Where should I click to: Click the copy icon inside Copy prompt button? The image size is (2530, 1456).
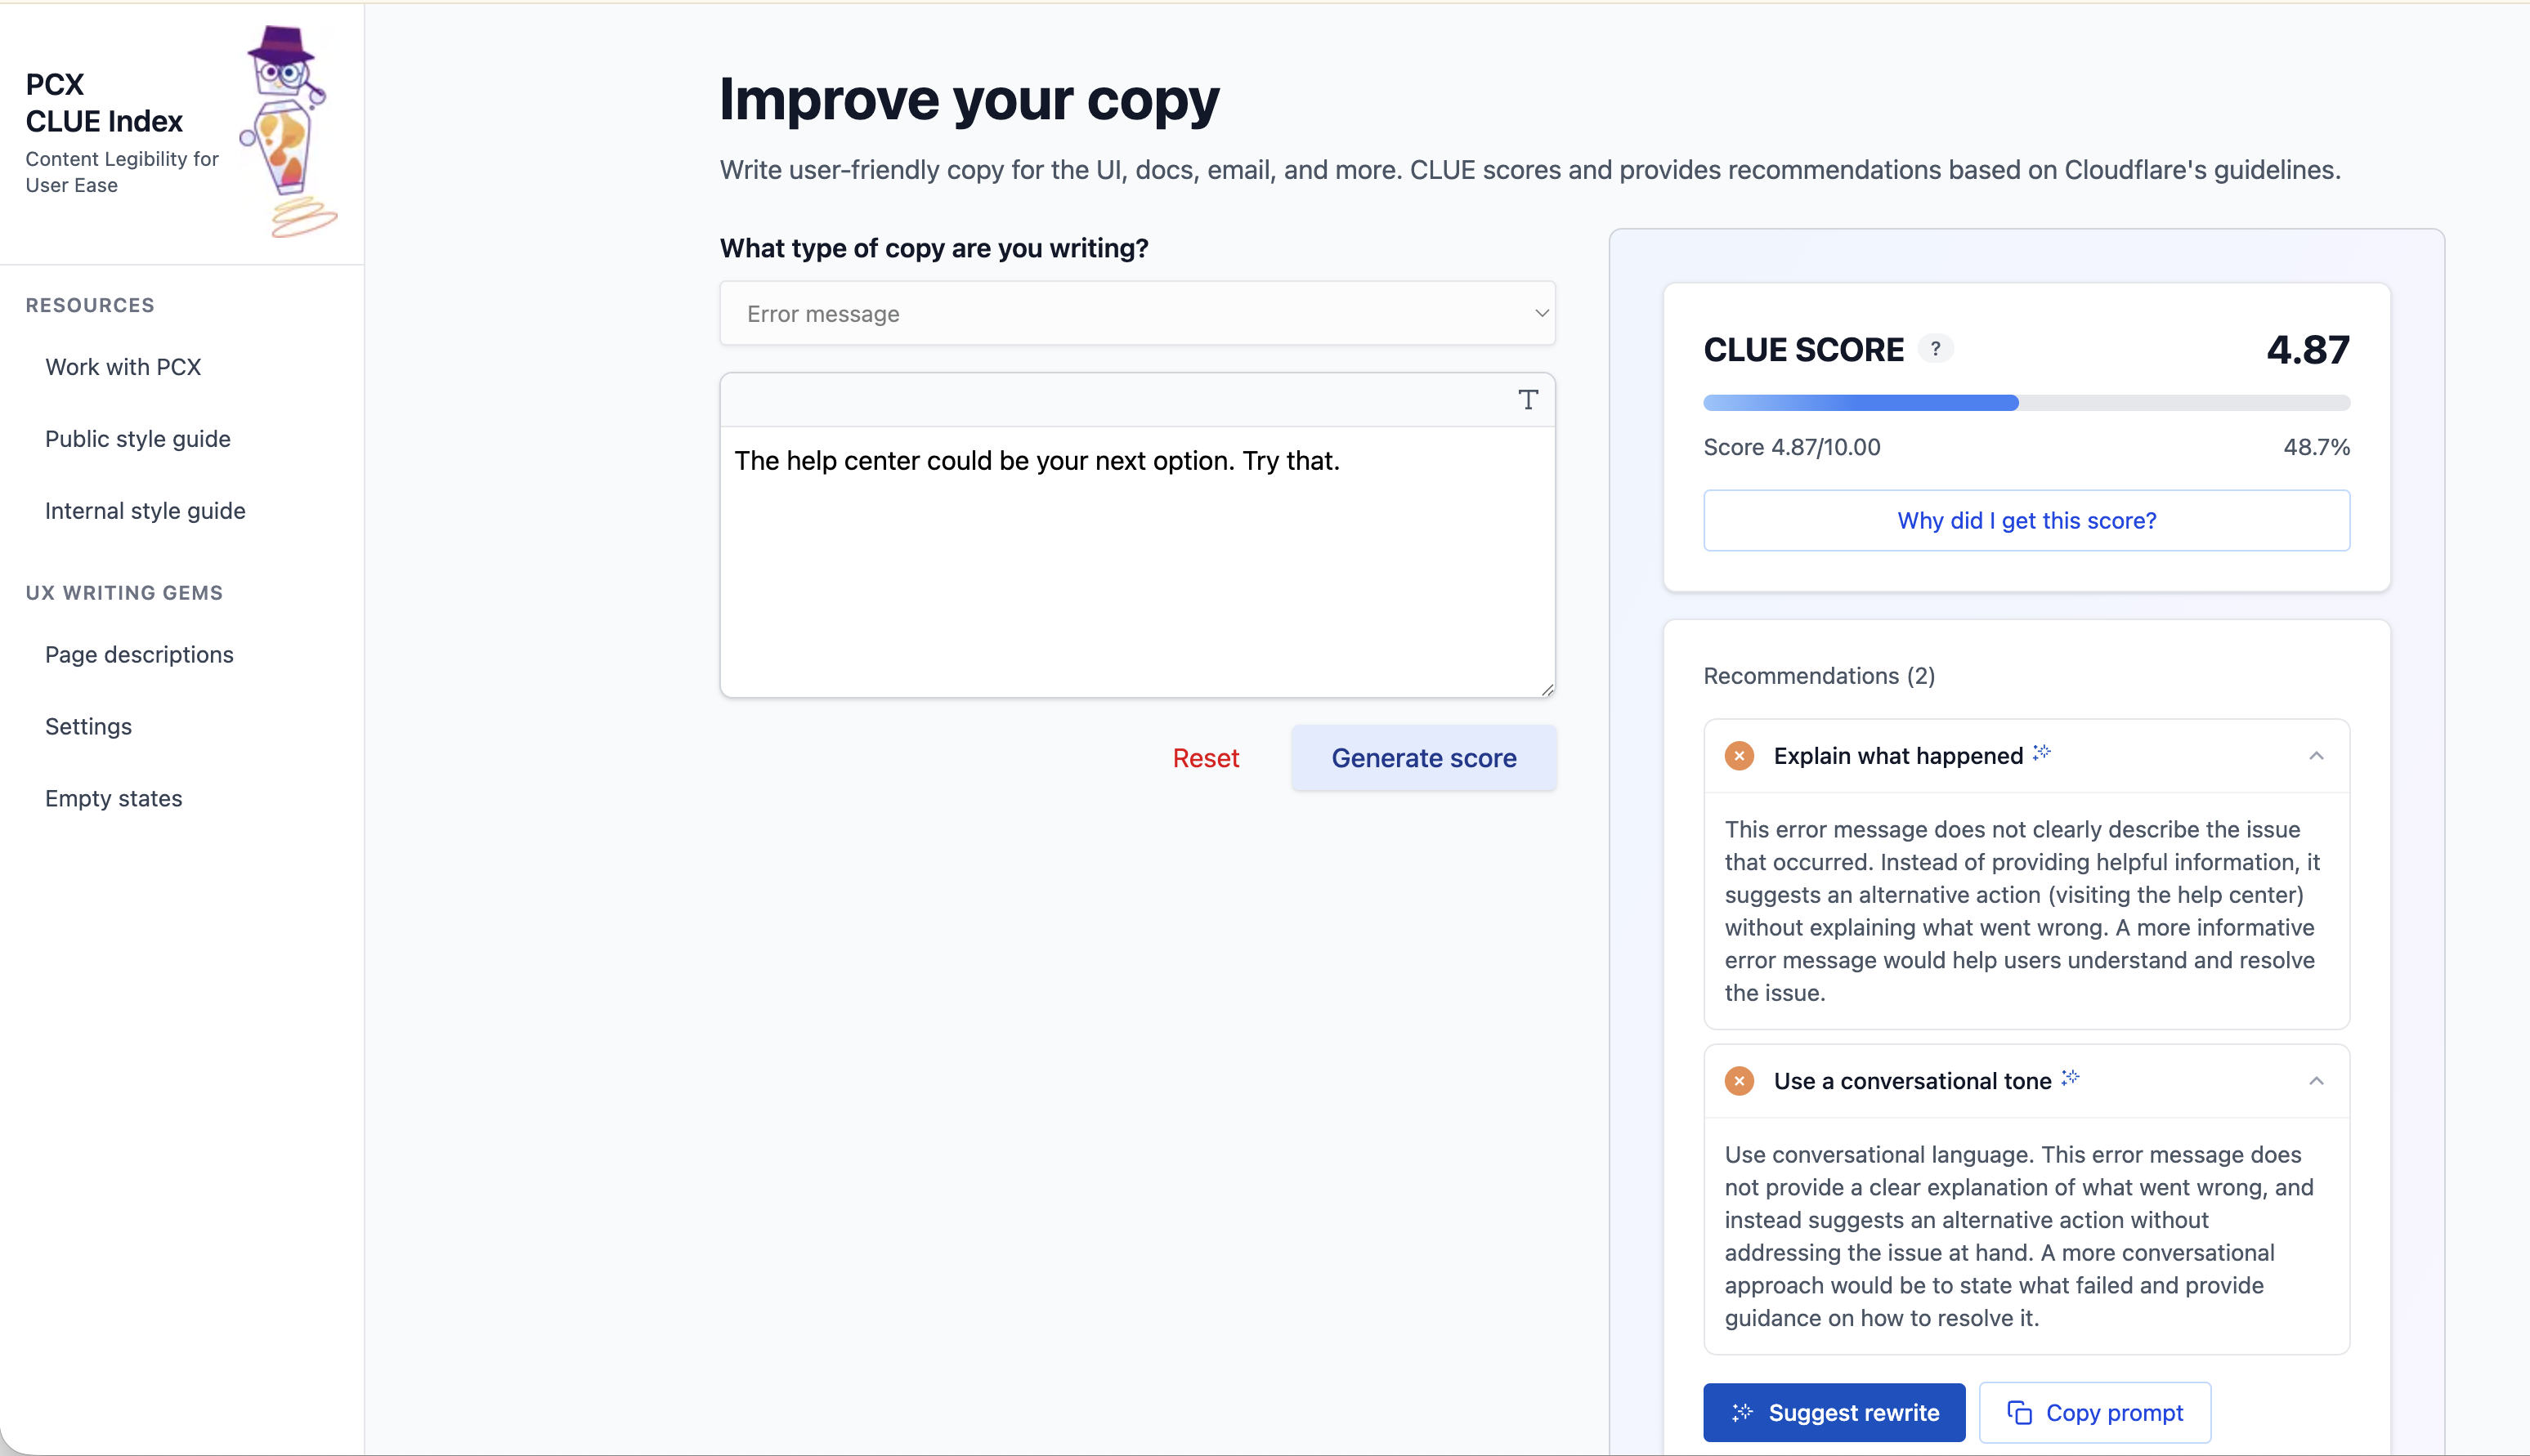click(2020, 1412)
